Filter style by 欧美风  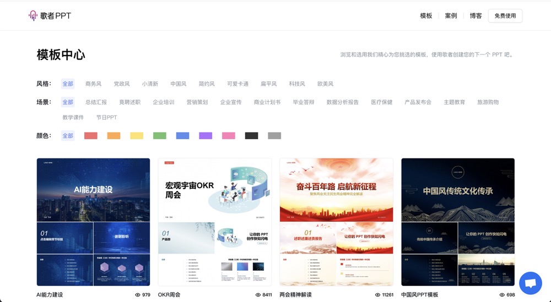(x=325, y=84)
